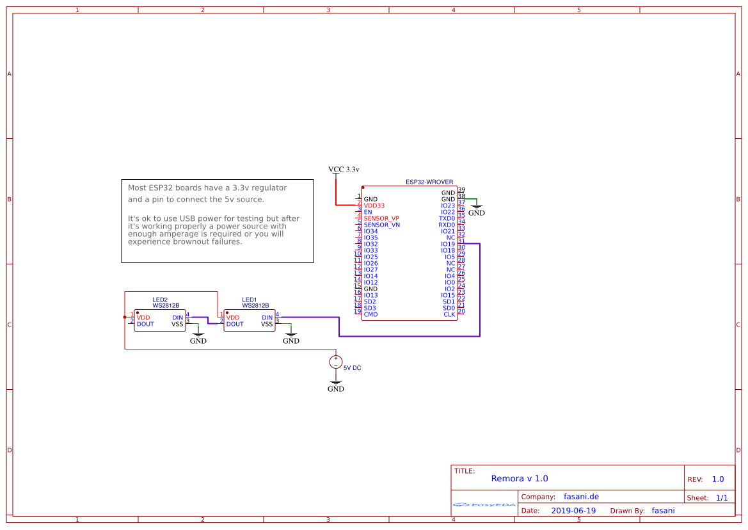
Task: Select the date field 2019-06-19
Action: (573, 511)
